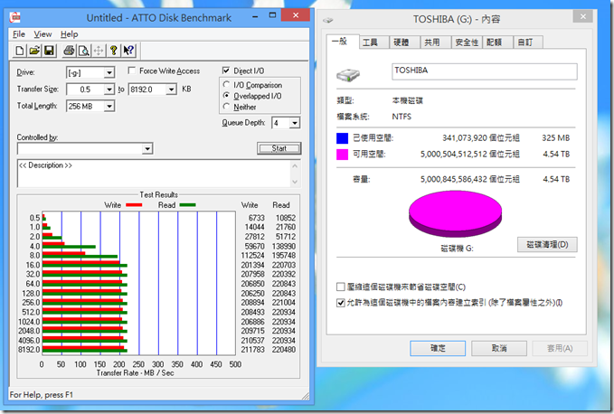Switch to the 配額 tab

[497, 42]
